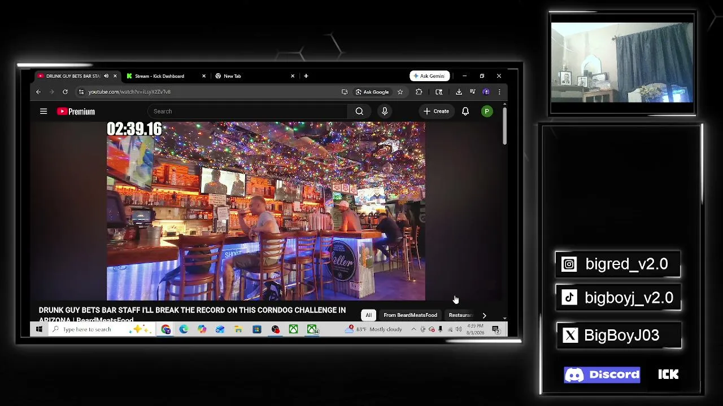The width and height of the screenshot is (723, 406).
Task: Open the taskbar clock showing 4:39 PM
Action: tap(475, 329)
